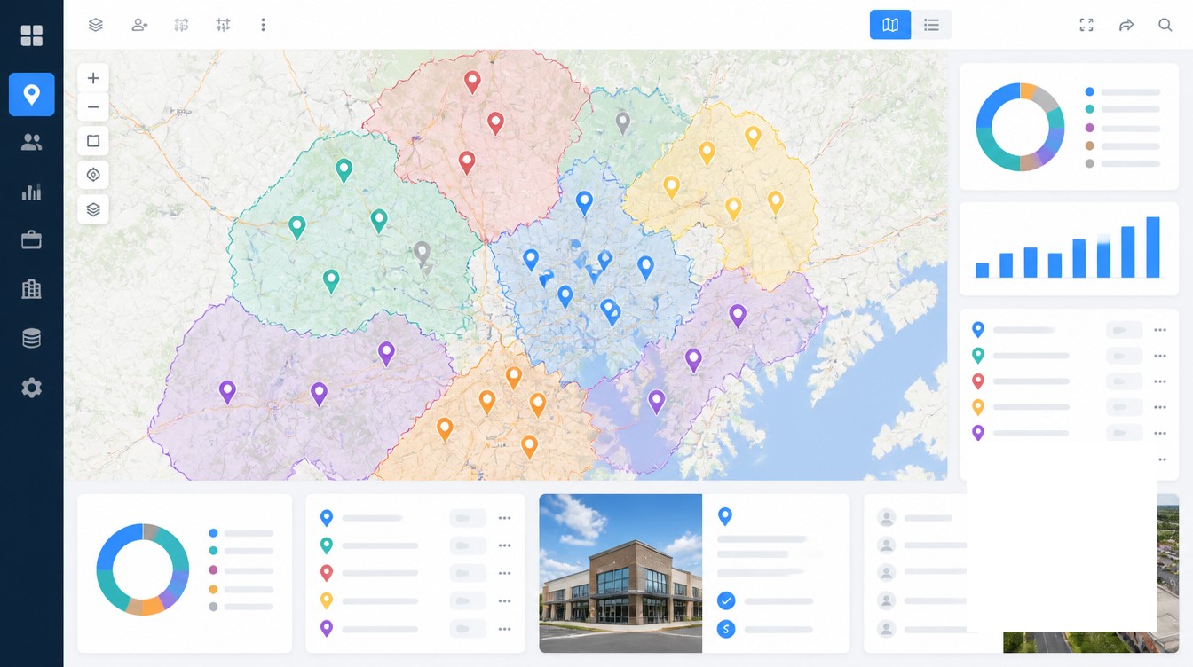
Task: Open more options for right panel yellow row
Action: (x=1160, y=407)
